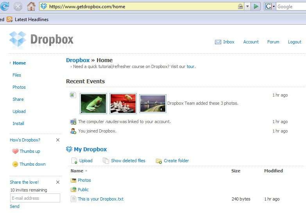Click the browser stop button
306x222 pixels.
pos(18,6)
